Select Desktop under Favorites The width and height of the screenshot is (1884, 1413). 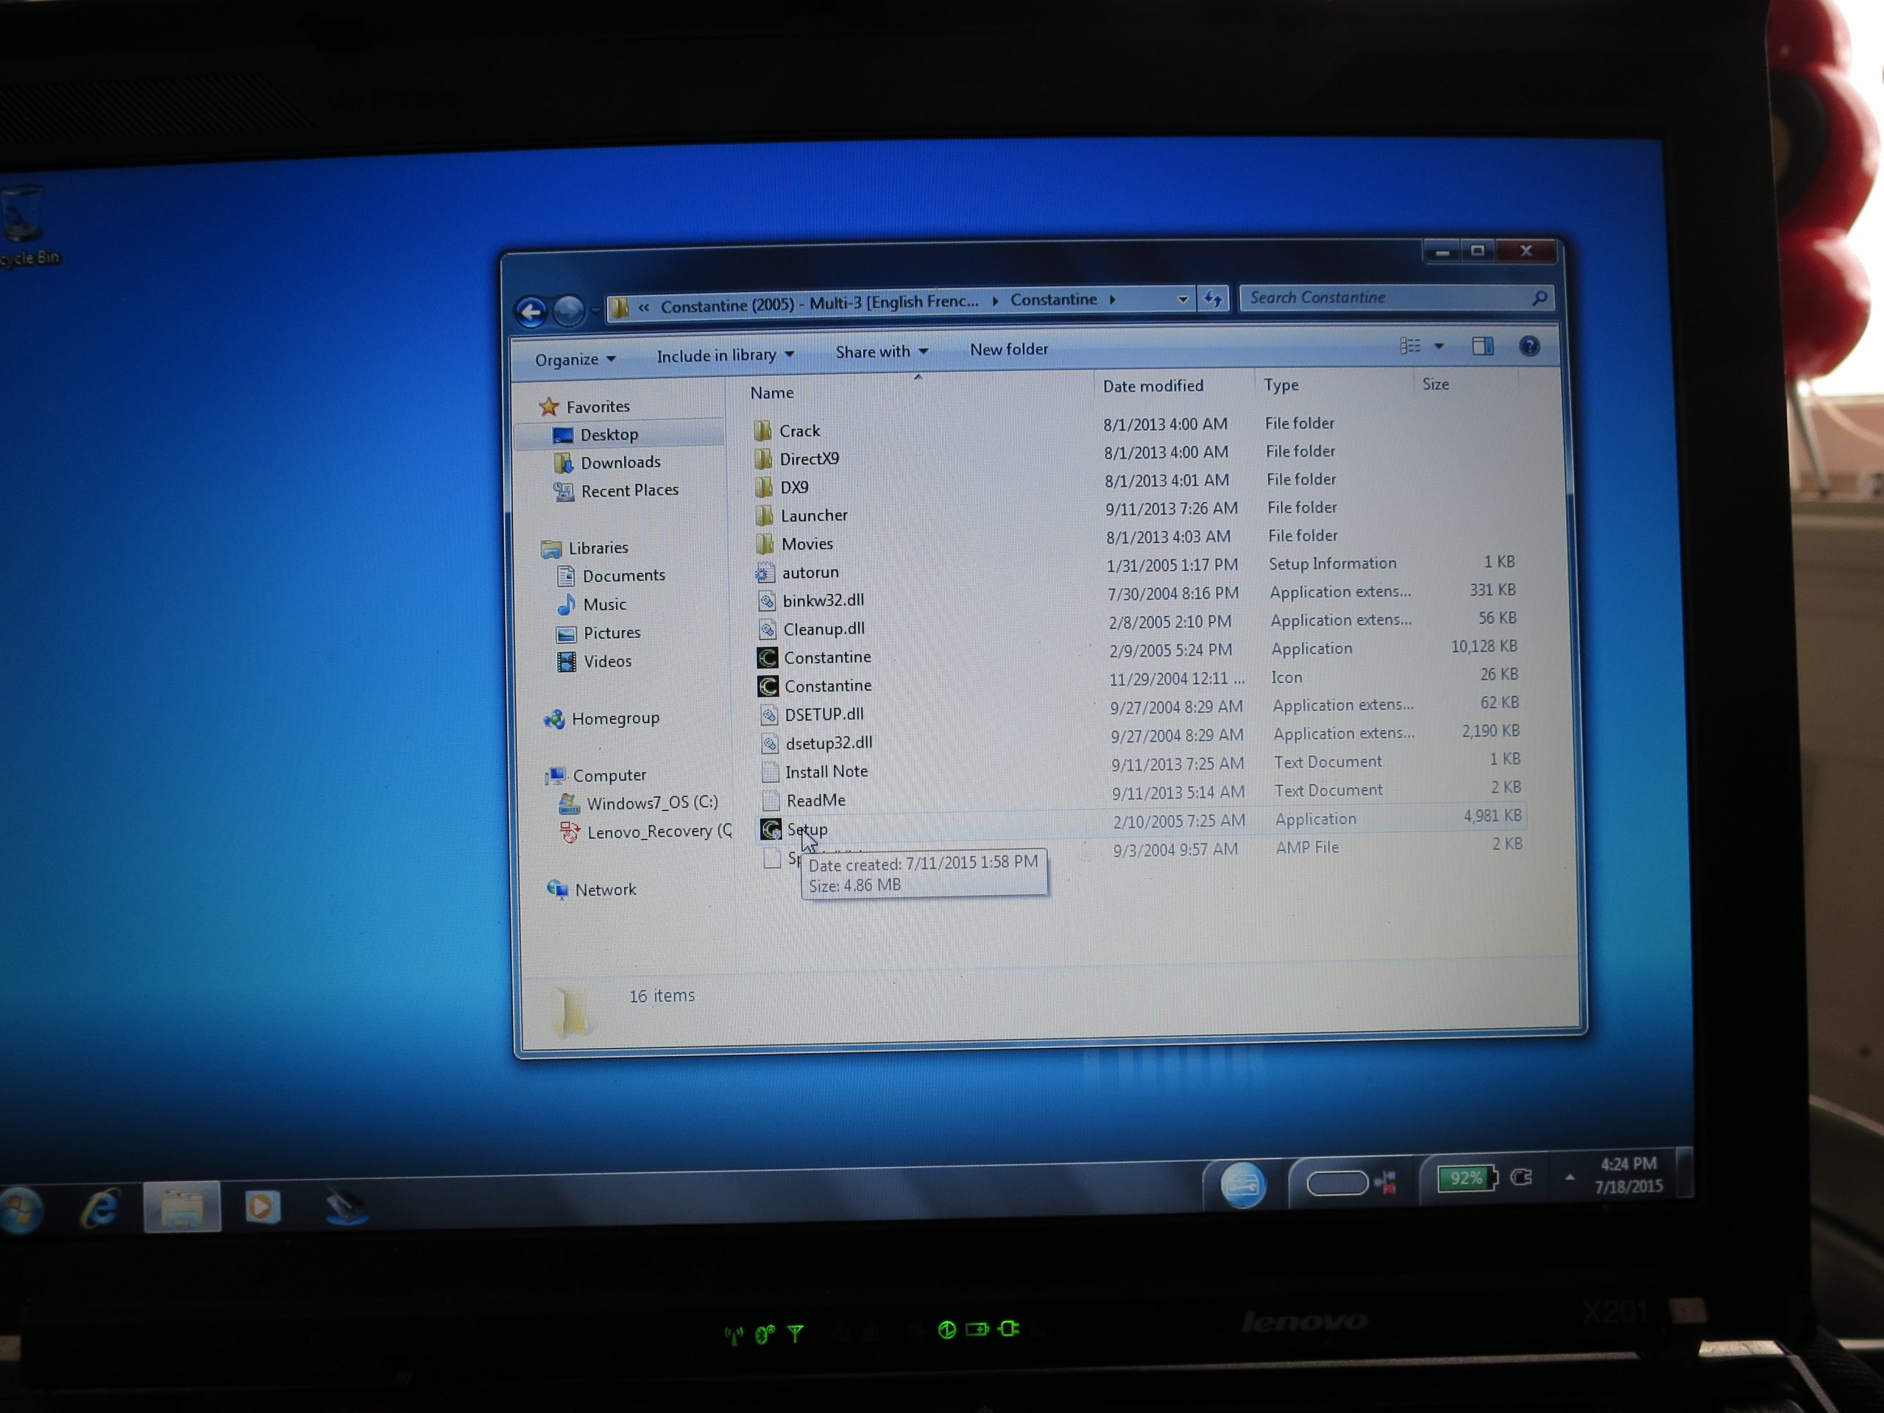tap(608, 434)
